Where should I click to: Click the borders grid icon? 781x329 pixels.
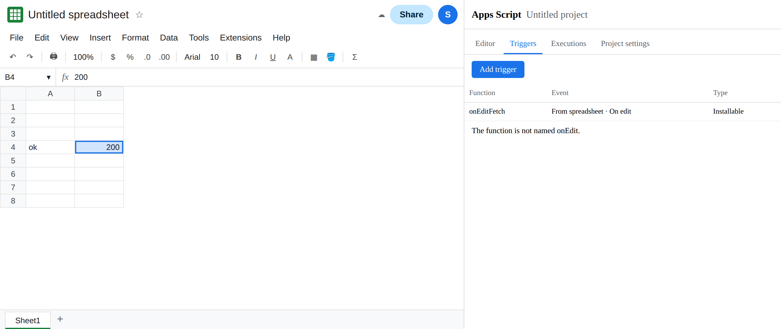pos(314,57)
